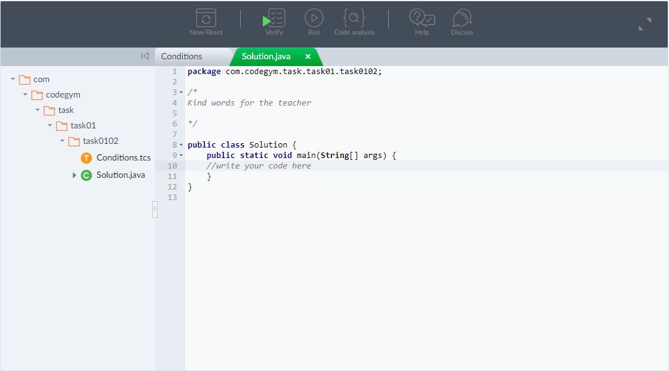This screenshot has width=669, height=371.
Task: Click the side panel resize handle
Action: point(155,210)
